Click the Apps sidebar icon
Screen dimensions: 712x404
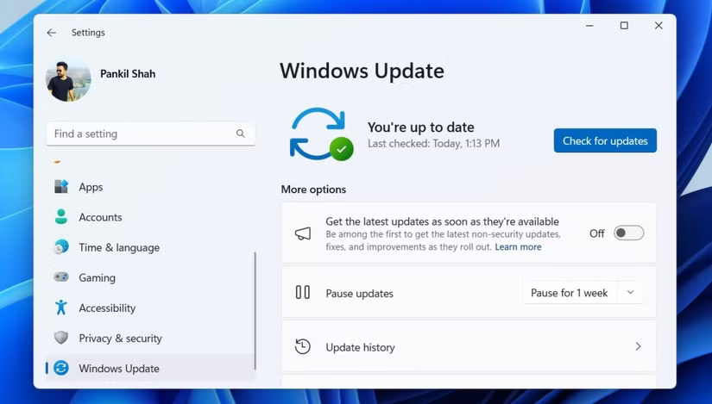[x=61, y=186]
